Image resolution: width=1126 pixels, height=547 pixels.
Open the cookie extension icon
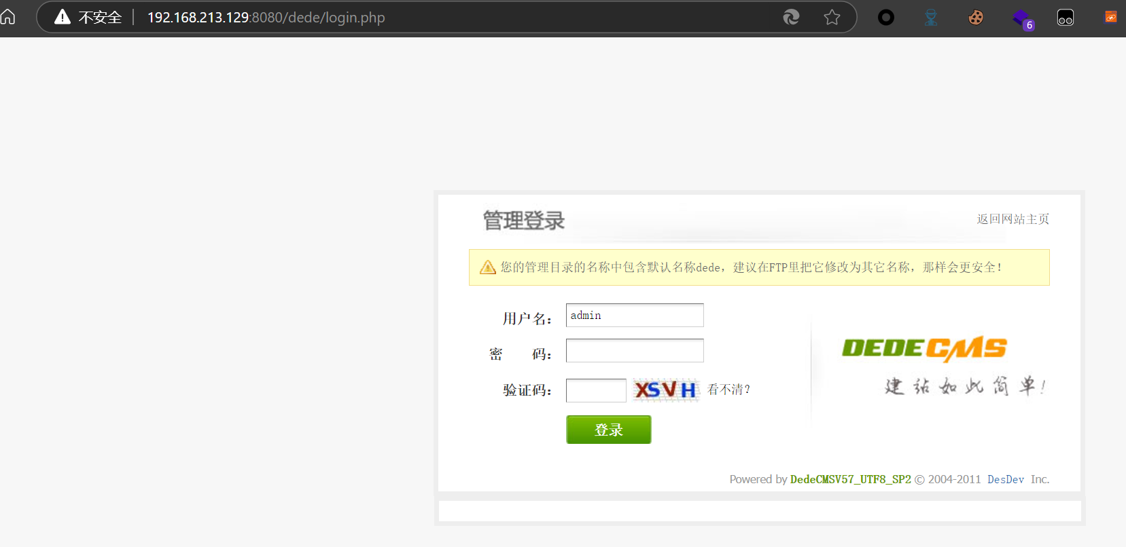click(976, 18)
